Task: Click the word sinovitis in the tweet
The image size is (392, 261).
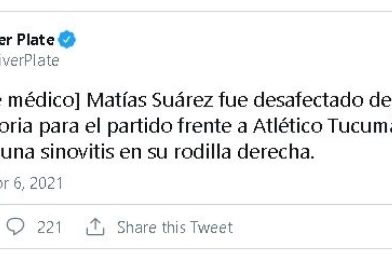Action: [77, 152]
